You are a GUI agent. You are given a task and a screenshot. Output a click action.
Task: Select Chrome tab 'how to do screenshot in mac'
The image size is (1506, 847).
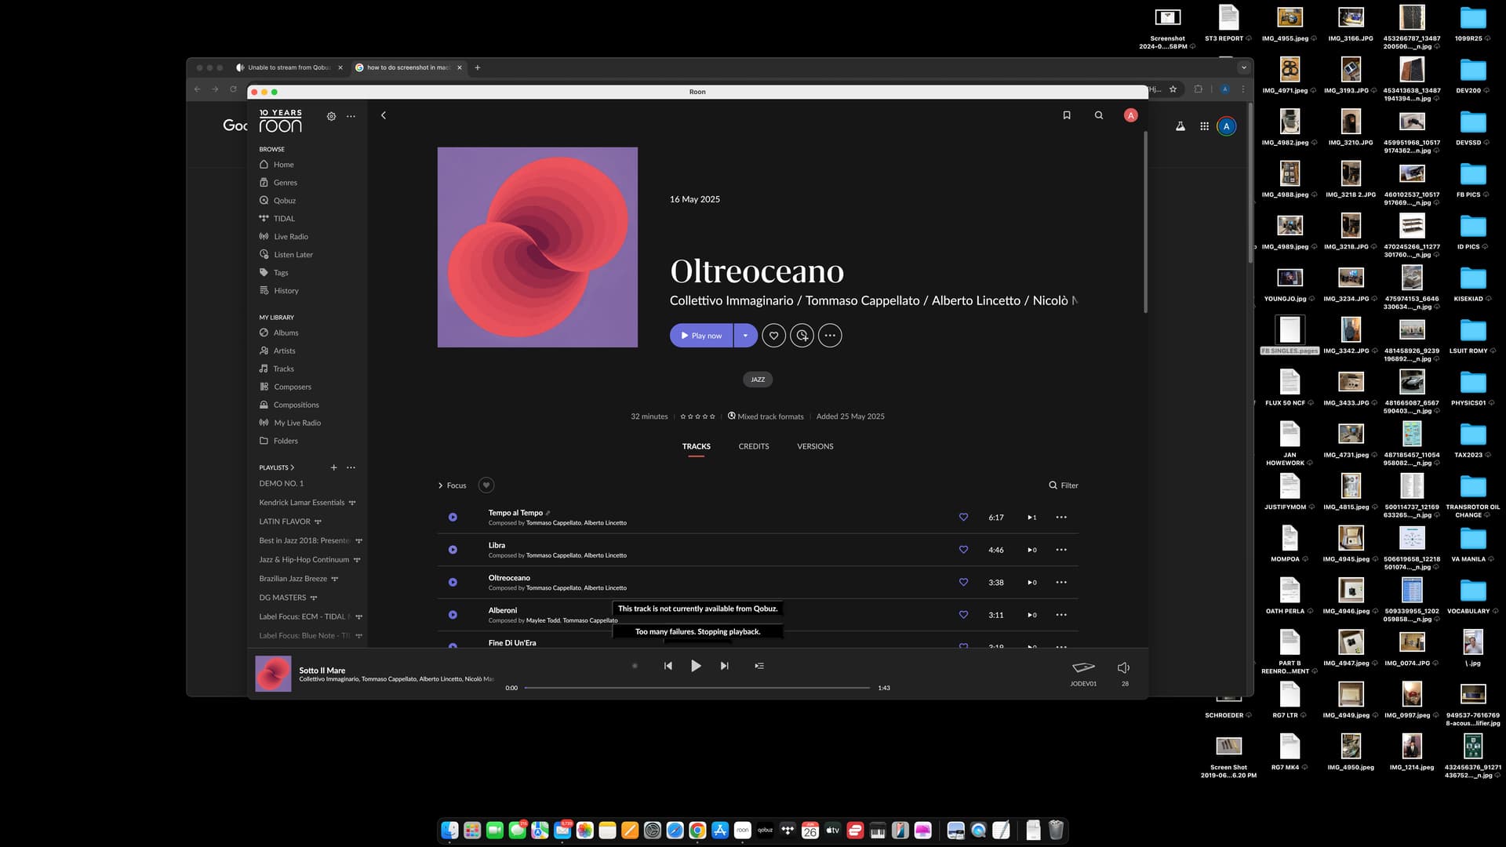point(409,67)
